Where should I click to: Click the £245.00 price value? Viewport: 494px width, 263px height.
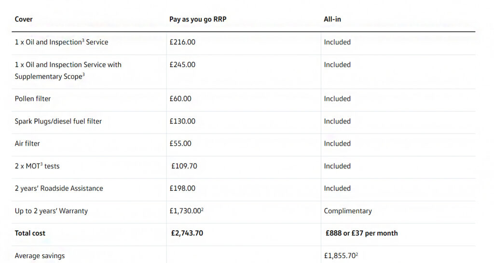click(x=182, y=65)
